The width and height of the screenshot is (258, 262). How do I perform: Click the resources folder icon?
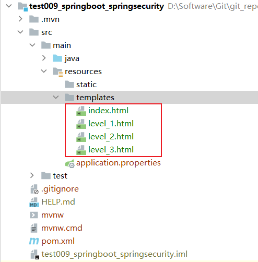(57, 72)
